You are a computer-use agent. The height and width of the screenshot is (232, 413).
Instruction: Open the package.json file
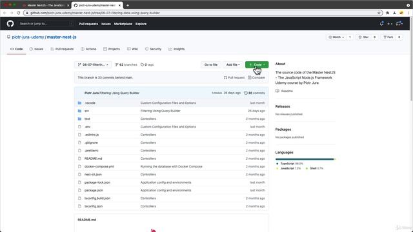coord(94,190)
